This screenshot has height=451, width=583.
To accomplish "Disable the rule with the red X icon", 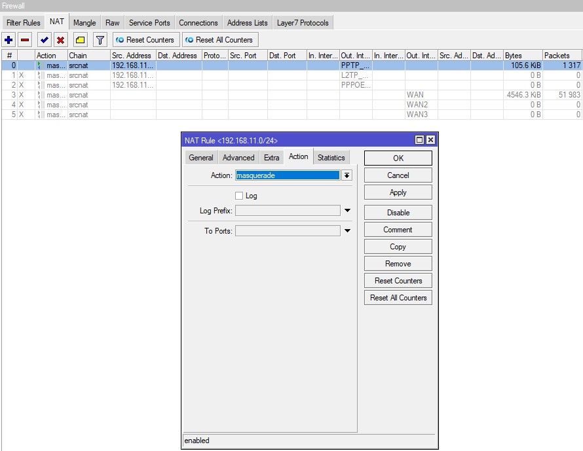I will [61, 40].
